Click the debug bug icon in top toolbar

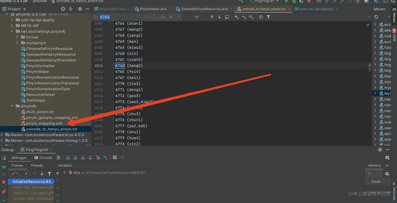tap(294, 1)
